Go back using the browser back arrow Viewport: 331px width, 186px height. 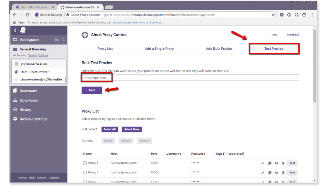[x=15, y=15]
